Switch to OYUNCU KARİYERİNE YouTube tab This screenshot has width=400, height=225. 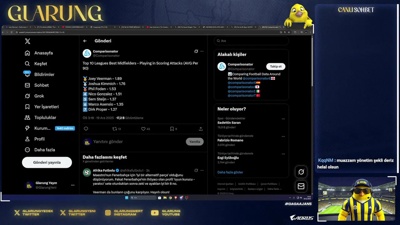click(x=75, y=27)
